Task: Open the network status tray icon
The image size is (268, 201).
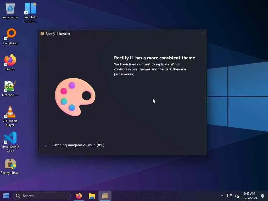Action: pos(229,196)
